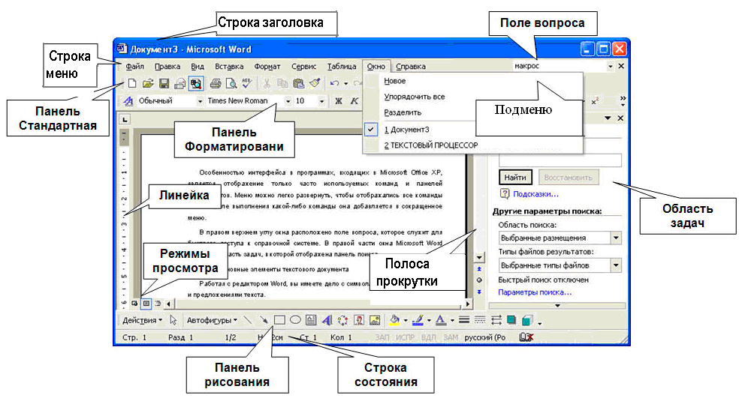745x401 pixels.
Task: Run the spelling check ABC icon
Action: click(246, 83)
